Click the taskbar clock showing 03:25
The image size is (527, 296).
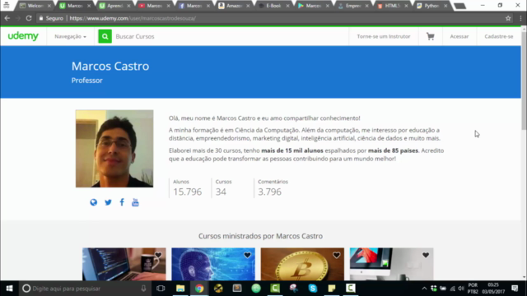493,285
